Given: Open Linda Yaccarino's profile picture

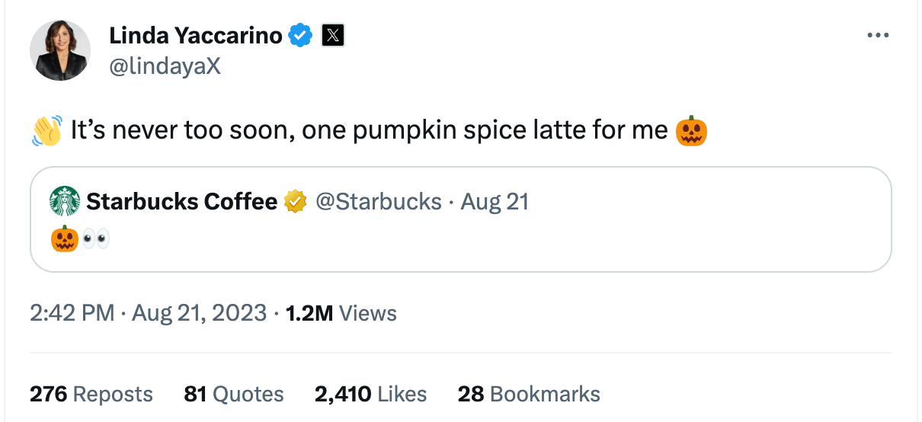Looking at the screenshot, I should [x=59, y=50].
